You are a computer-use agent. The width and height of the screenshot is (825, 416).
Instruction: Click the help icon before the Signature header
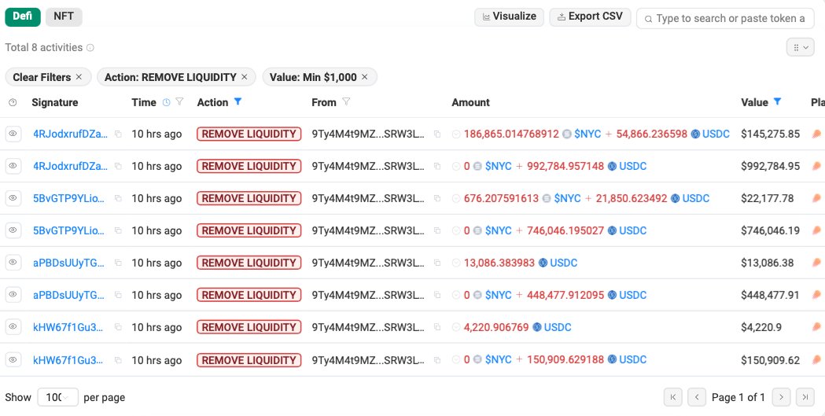(x=13, y=102)
